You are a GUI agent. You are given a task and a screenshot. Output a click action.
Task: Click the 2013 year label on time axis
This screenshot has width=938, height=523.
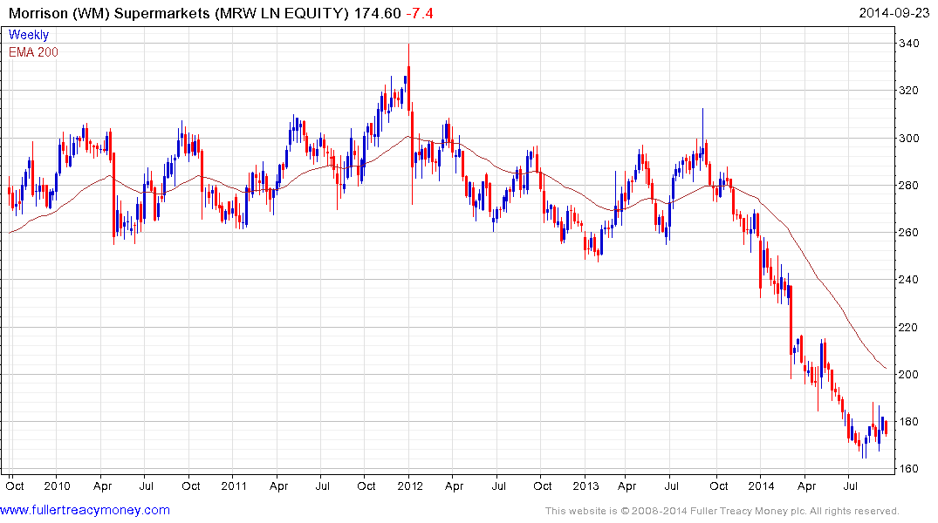point(585,486)
